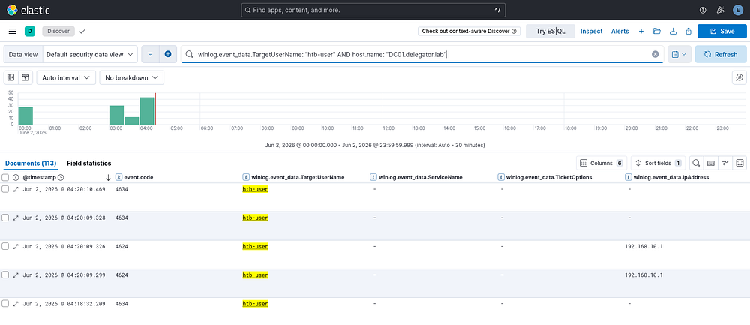
Task: Click Check out context-aware Discover
Action: coord(469,31)
